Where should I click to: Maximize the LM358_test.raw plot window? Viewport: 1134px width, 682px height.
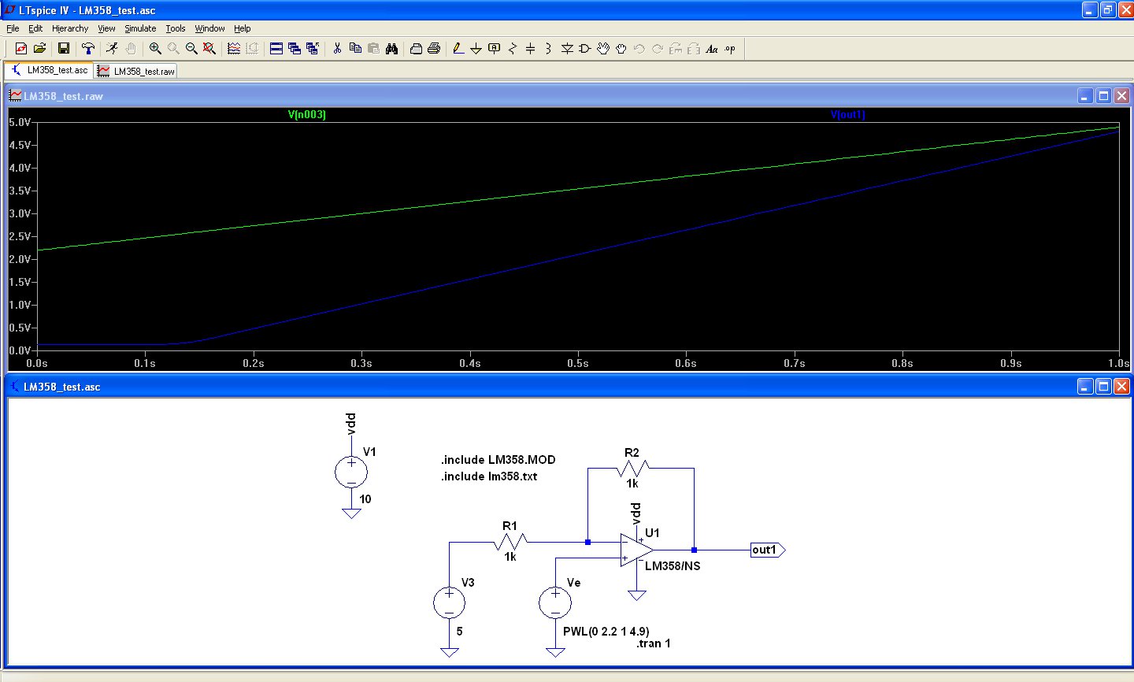[1103, 96]
